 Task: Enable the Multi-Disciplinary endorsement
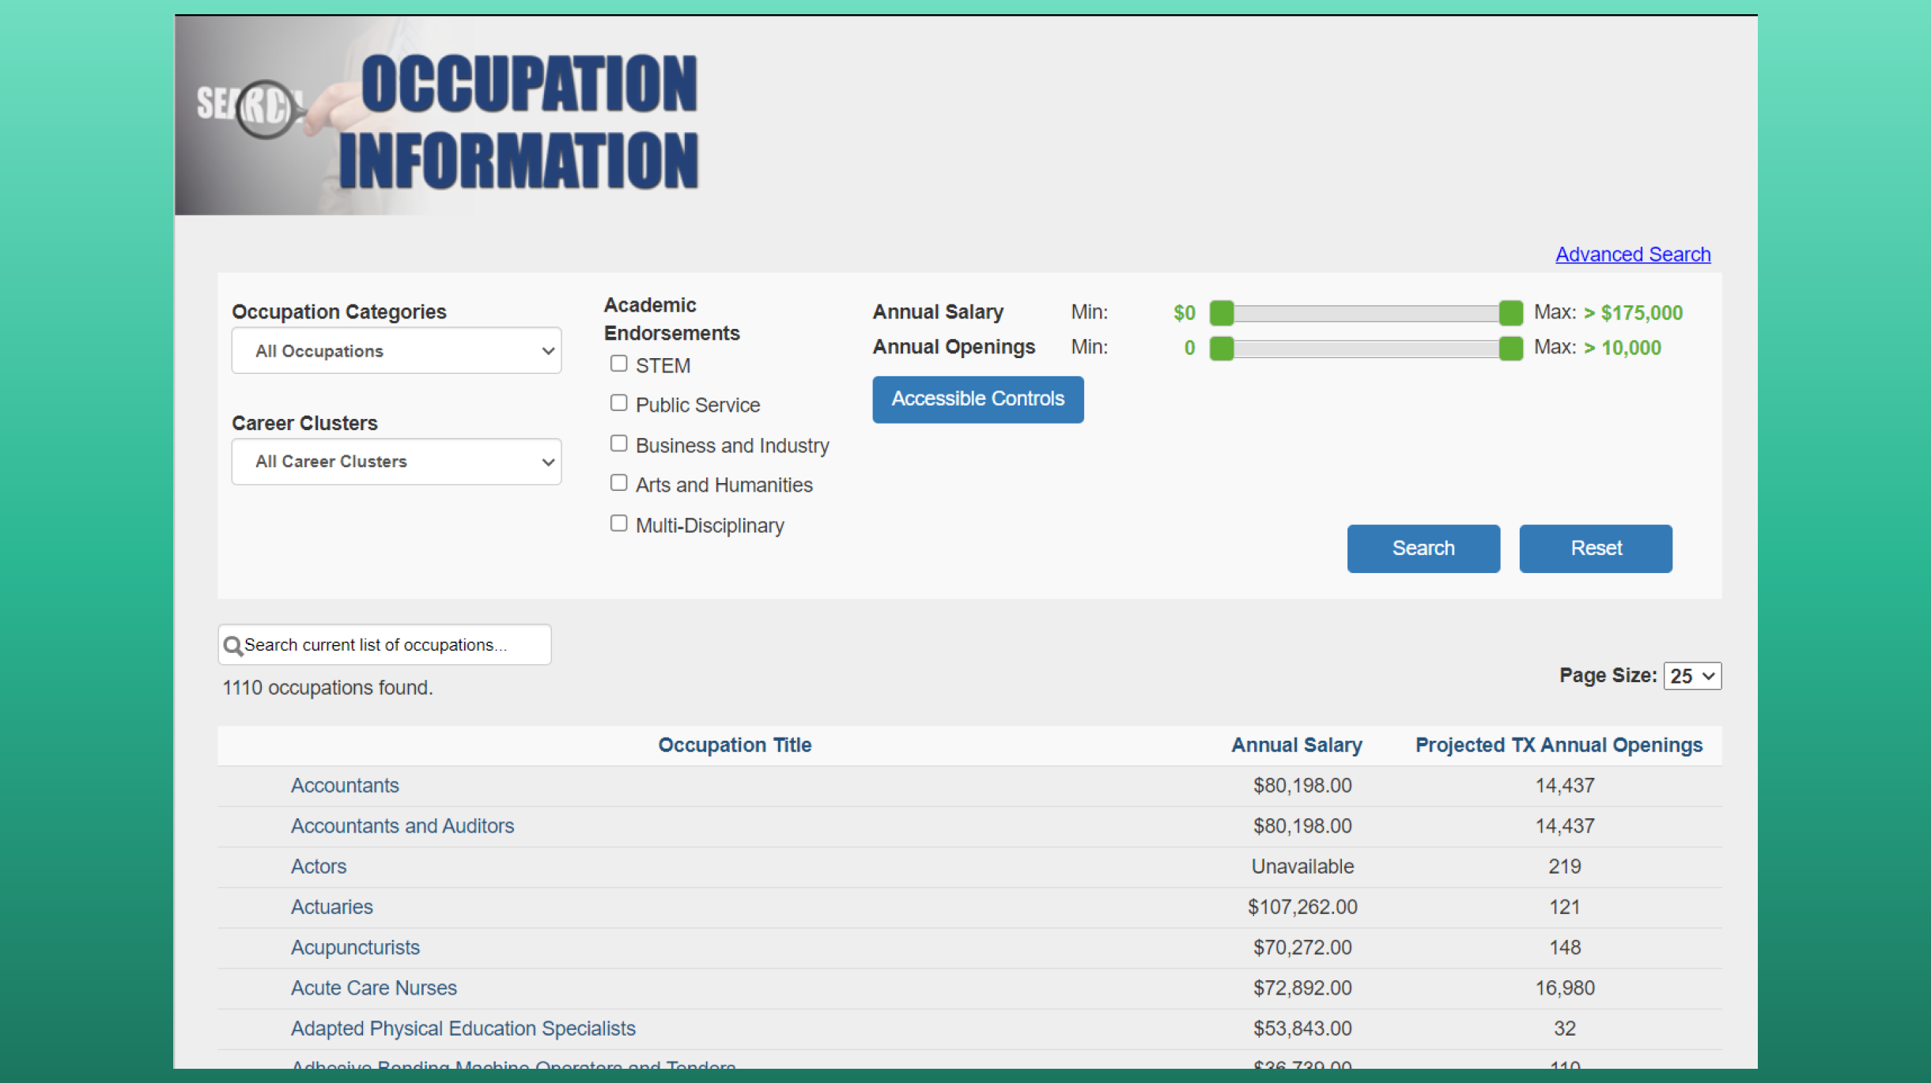(x=618, y=523)
